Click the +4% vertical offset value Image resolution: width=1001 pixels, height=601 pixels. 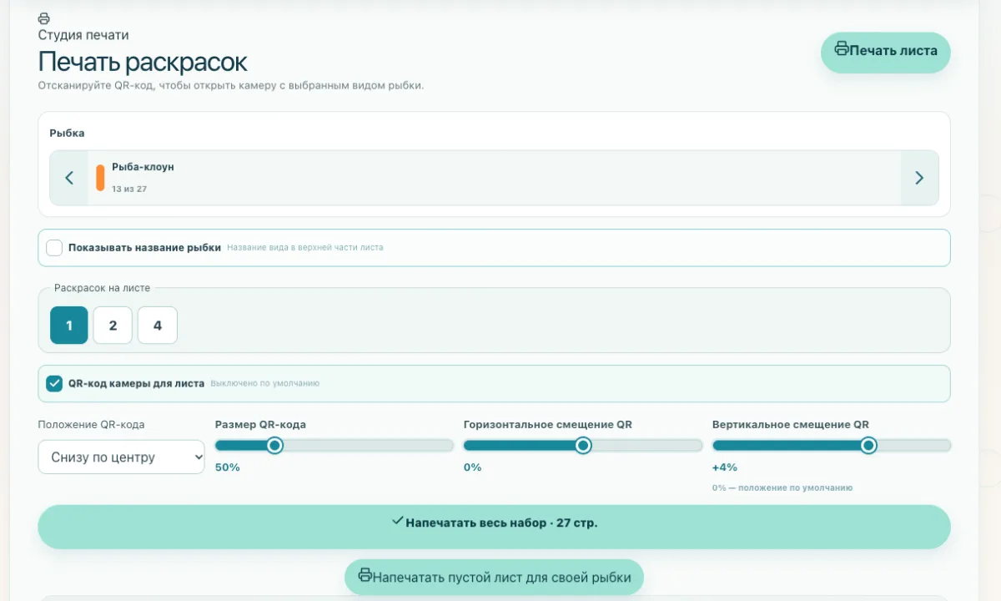point(725,467)
